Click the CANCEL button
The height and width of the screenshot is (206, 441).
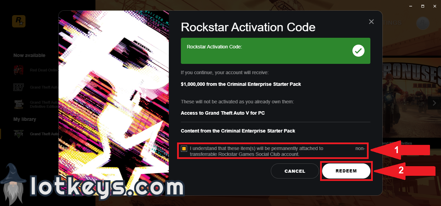point(295,171)
